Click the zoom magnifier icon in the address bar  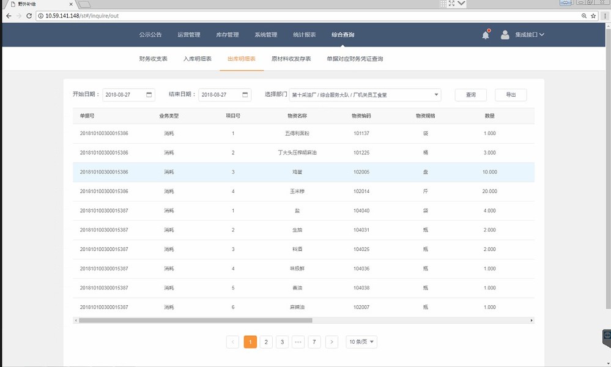[x=583, y=15]
